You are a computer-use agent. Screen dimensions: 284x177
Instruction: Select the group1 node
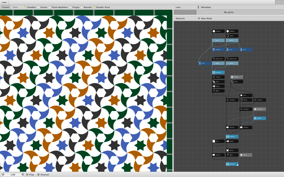tap(218, 86)
